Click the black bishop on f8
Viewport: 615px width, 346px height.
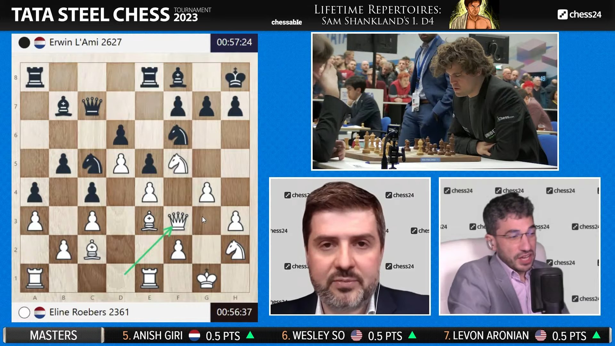[178, 77]
